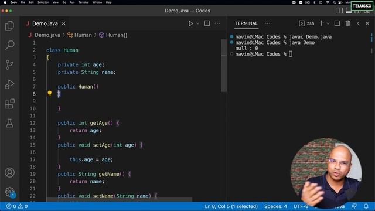Open the File menu
Image resolution: width=375 pixels, height=211 pixels.
[23, 2]
